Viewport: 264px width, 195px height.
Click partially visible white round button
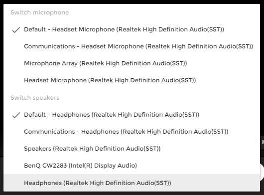[x=262, y=172]
